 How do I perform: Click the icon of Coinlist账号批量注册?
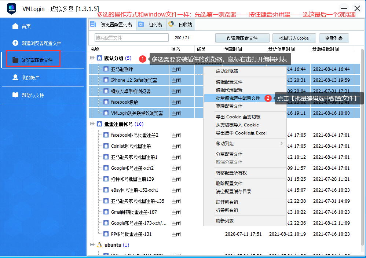coord(106,146)
